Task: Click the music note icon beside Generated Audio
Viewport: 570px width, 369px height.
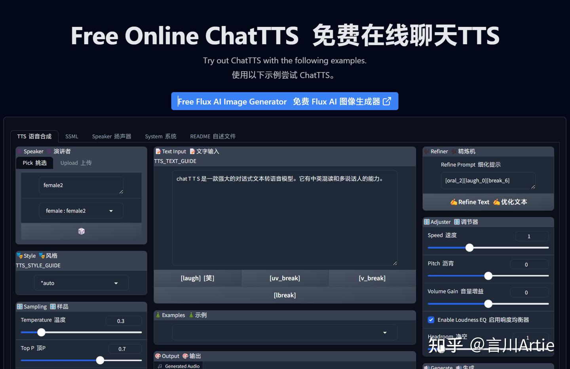Action: [x=160, y=366]
